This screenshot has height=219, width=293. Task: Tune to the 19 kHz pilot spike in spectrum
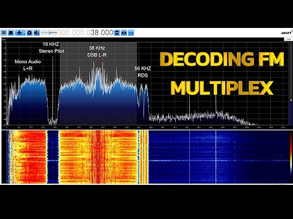[x=52, y=89]
